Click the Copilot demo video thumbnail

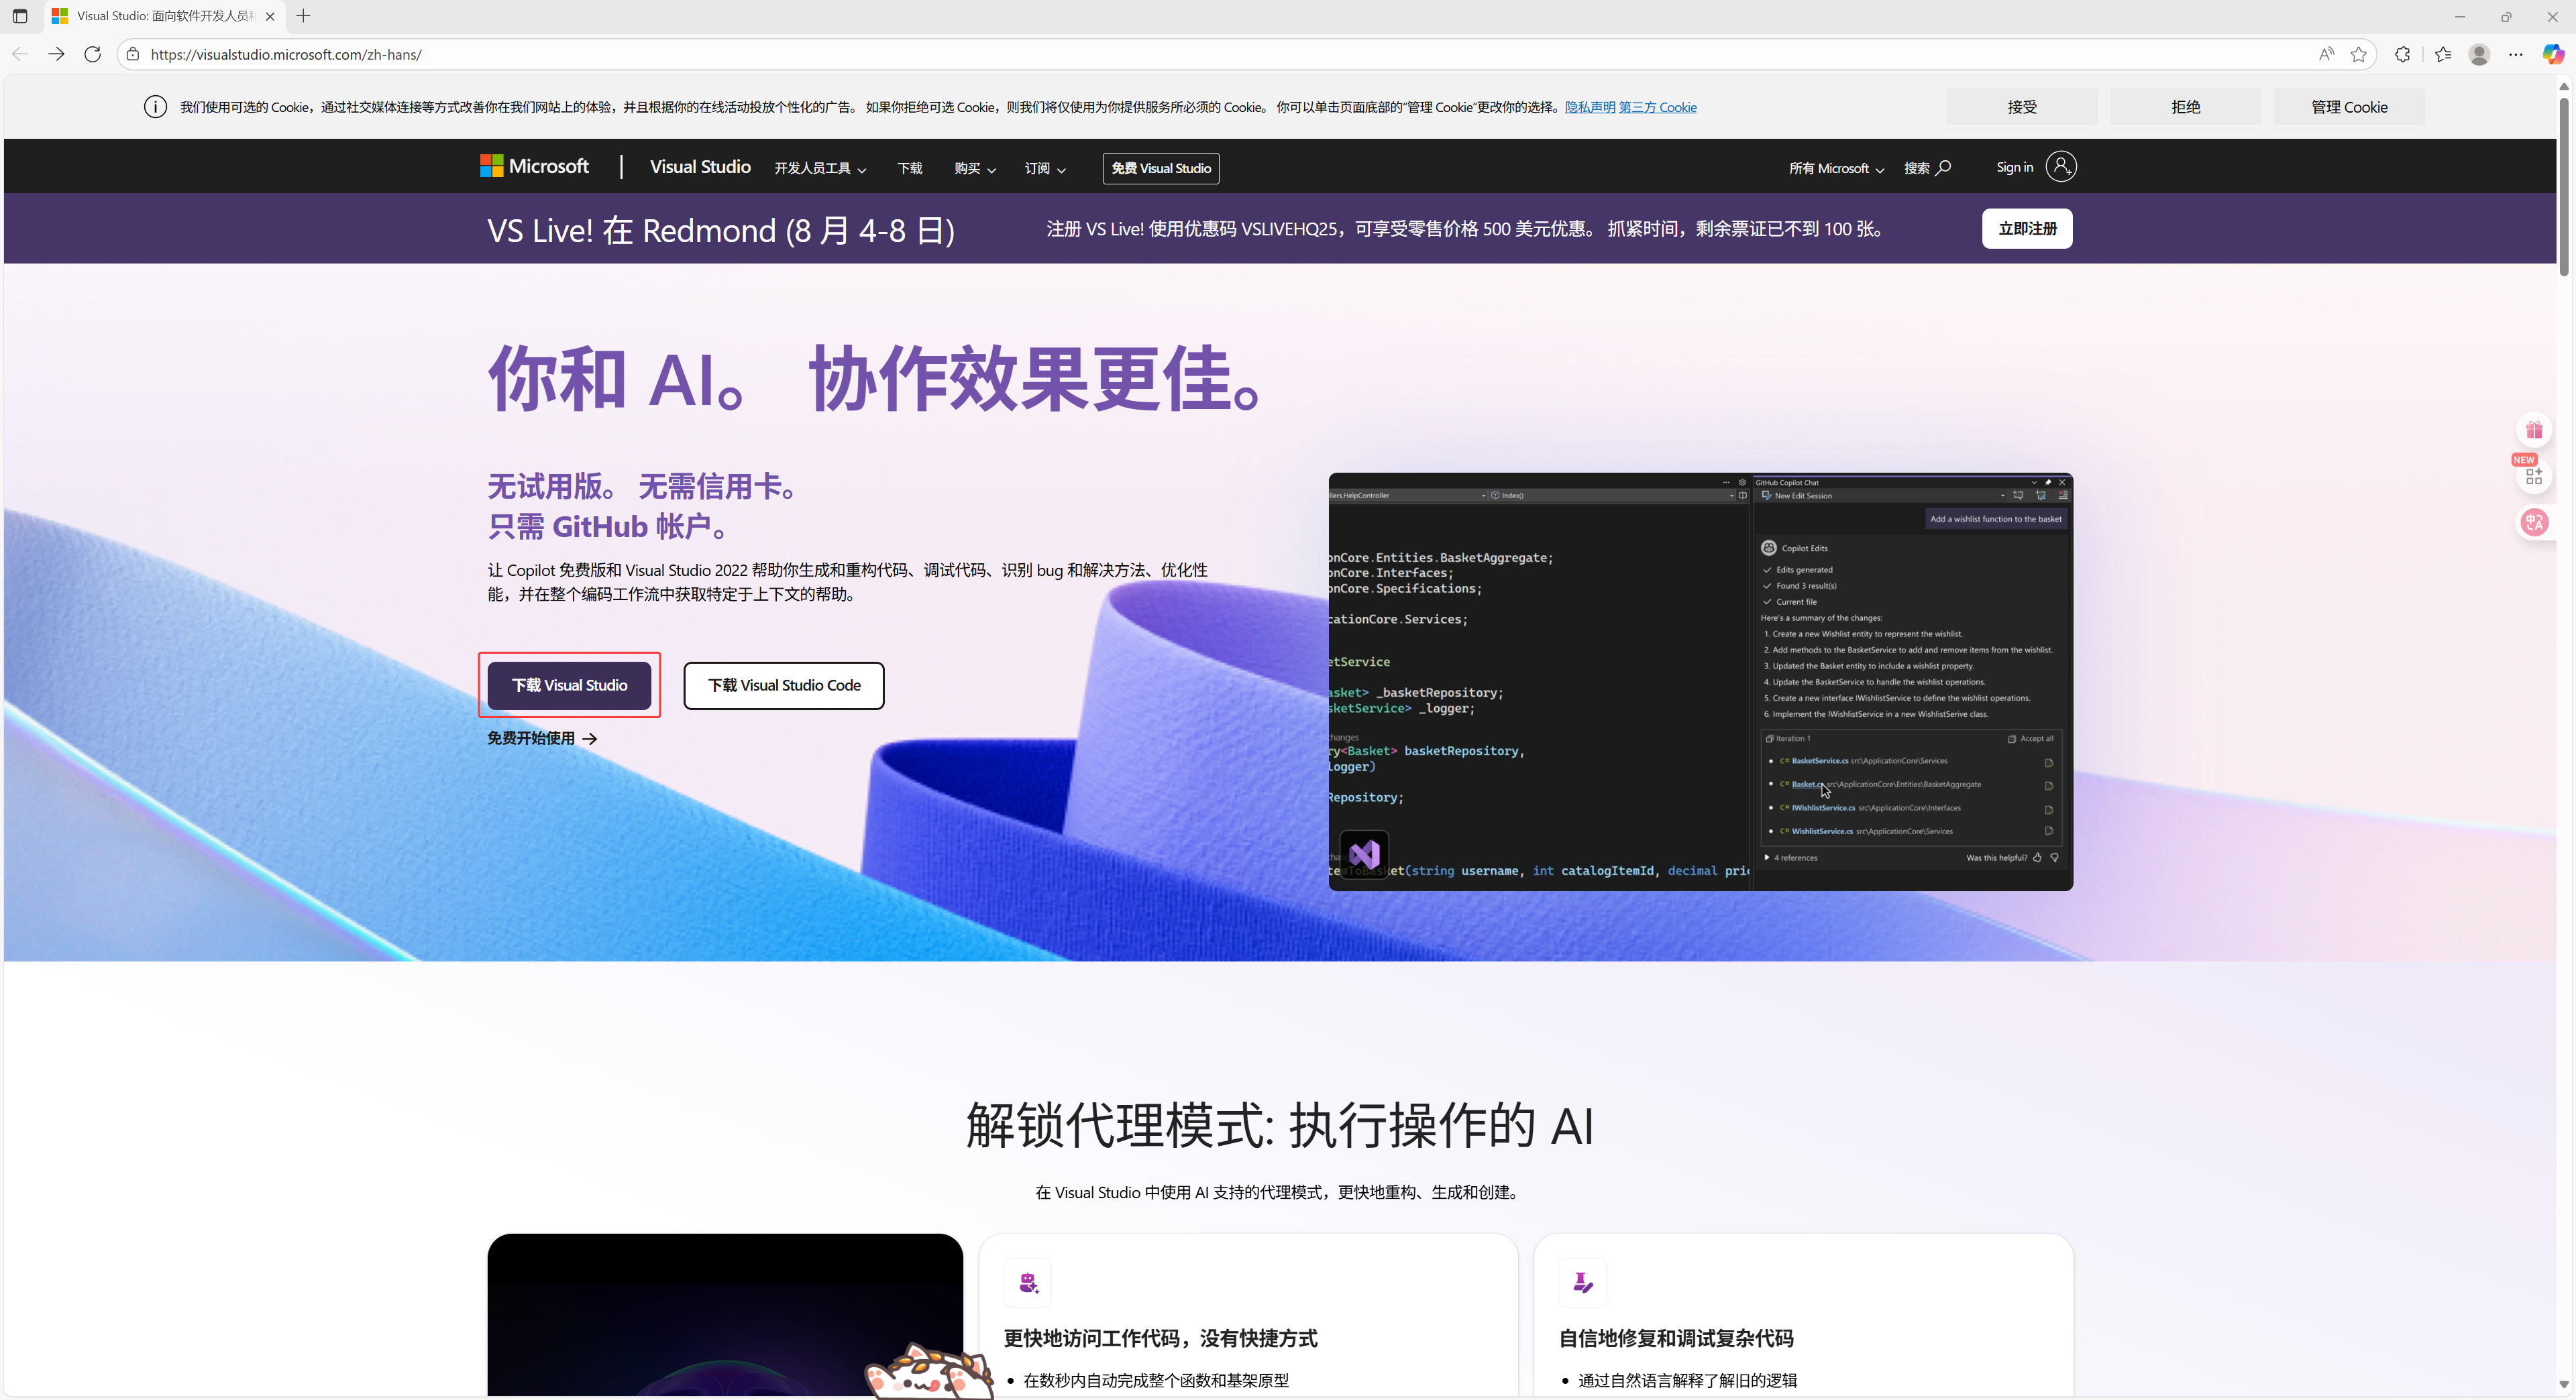click(1700, 681)
